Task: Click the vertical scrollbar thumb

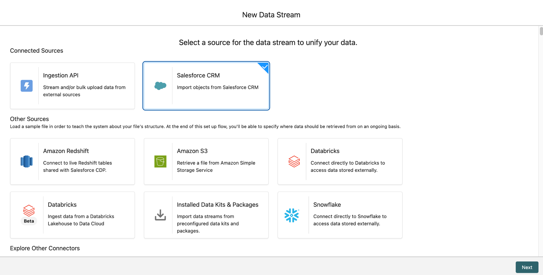Action: (541, 31)
